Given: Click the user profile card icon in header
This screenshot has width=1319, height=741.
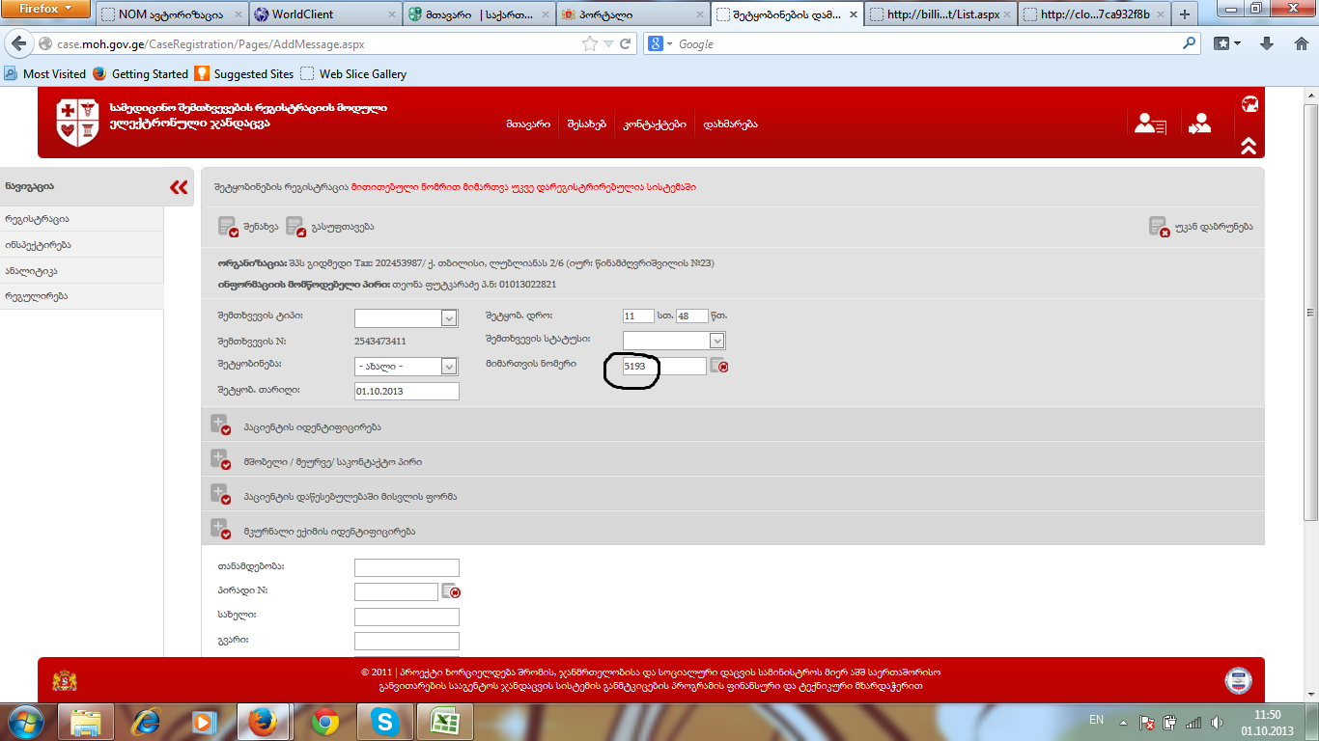Looking at the screenshot, I should [x=1150, y=123].
